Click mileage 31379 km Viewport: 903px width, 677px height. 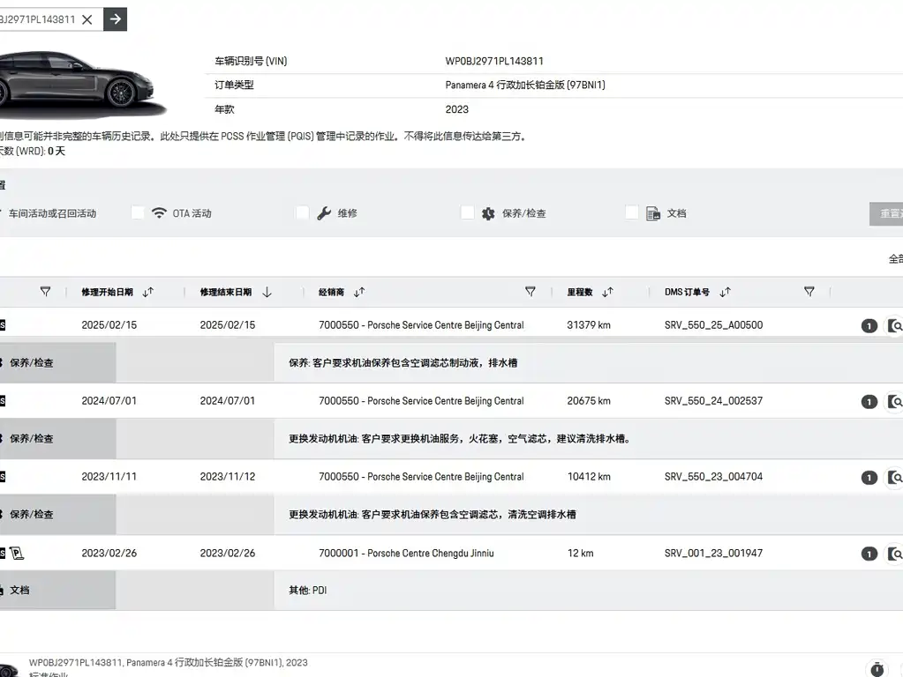point(589,325)
